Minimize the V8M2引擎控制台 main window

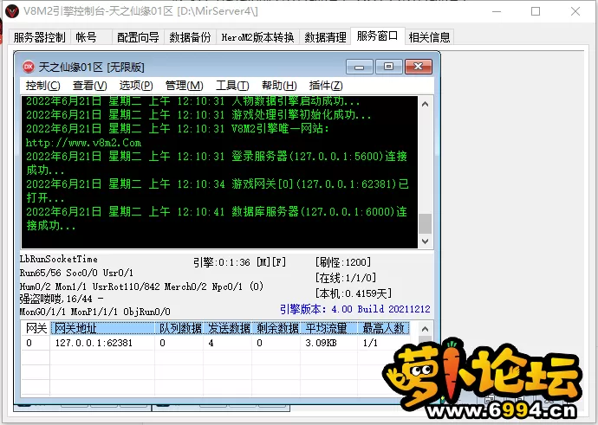[x=497, y=11]
